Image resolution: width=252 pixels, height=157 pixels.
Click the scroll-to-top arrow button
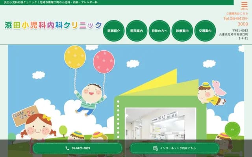tap(232, 130)
